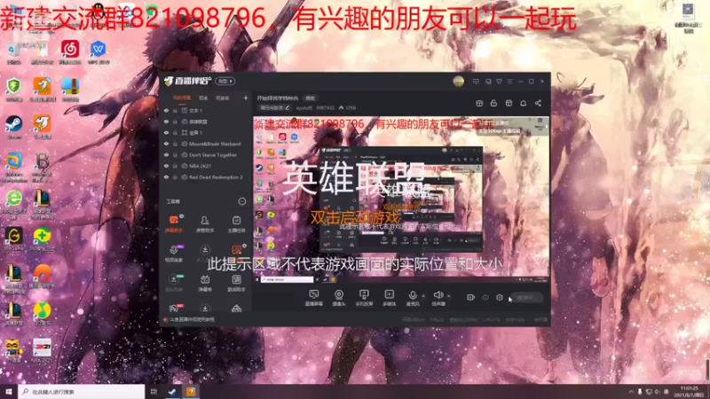Open the Windows Start menu
This screenshot has width=710, height=399.
pyautogui.click(x=9, y=391)
